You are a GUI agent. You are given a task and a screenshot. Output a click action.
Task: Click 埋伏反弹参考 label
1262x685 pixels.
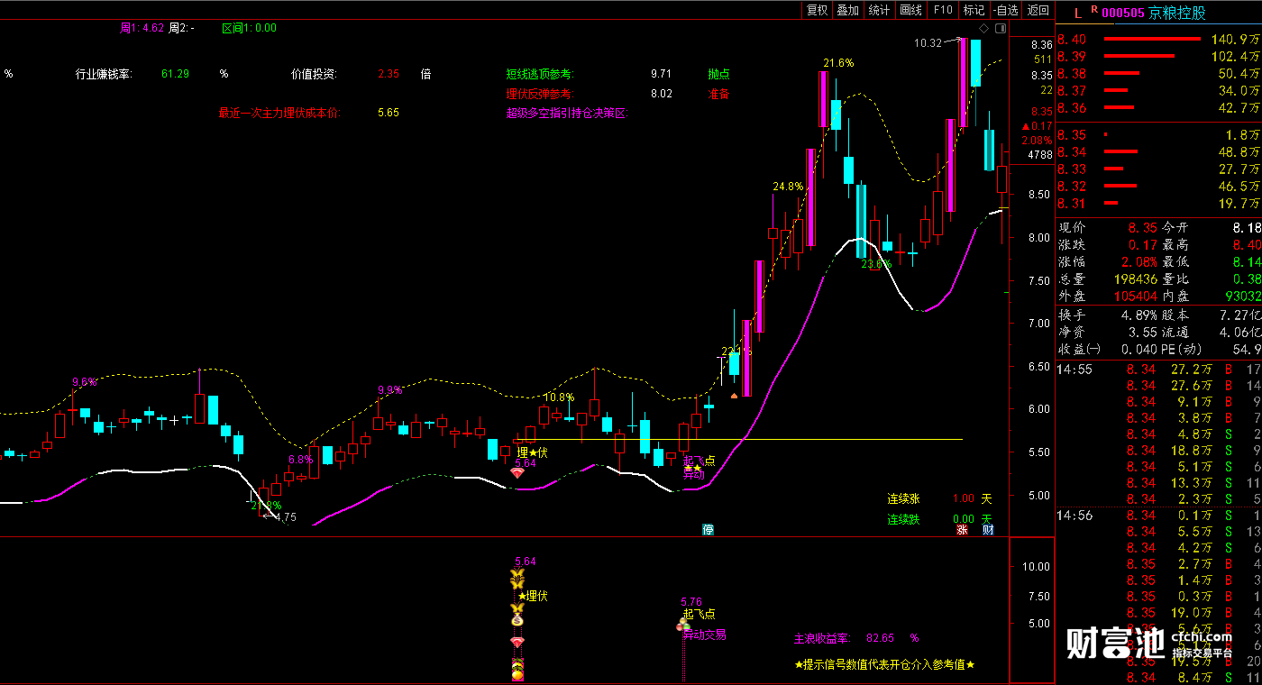click(x=540, y=93)
